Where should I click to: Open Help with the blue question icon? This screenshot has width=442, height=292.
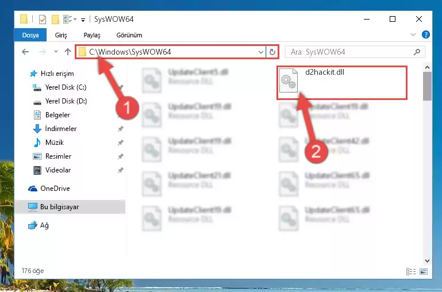[x=426, y=34]
